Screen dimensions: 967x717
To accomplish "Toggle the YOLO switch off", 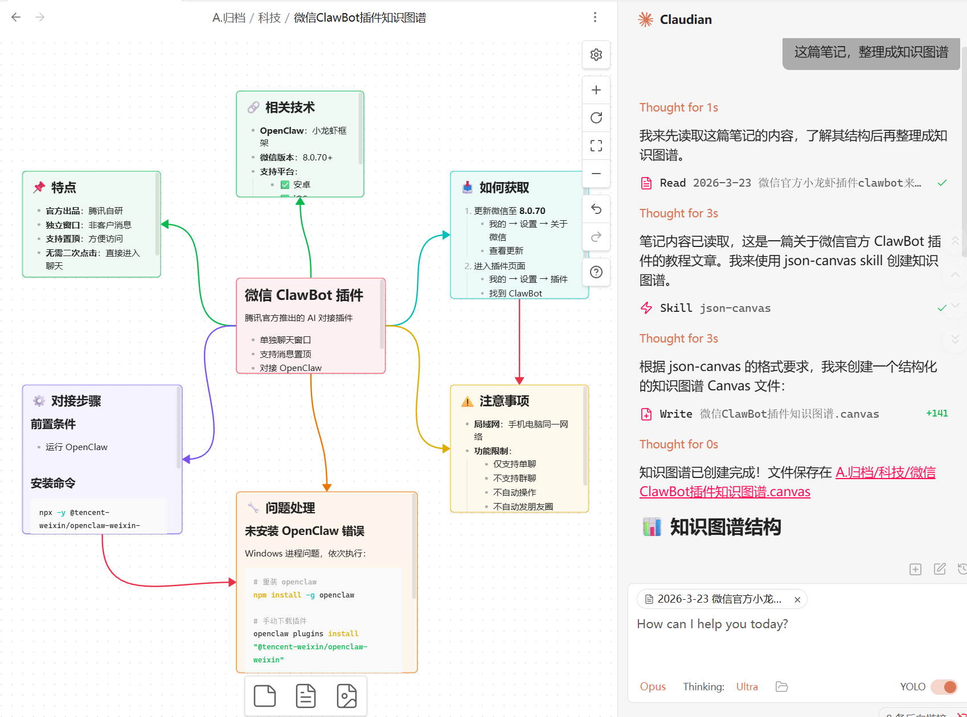I will pos(943,687).
